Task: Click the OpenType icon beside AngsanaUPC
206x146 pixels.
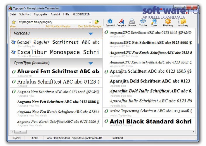Action: tap(106, 32)
